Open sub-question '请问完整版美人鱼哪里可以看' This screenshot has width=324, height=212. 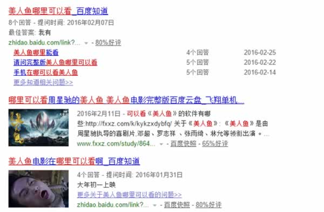coord(55,62)
